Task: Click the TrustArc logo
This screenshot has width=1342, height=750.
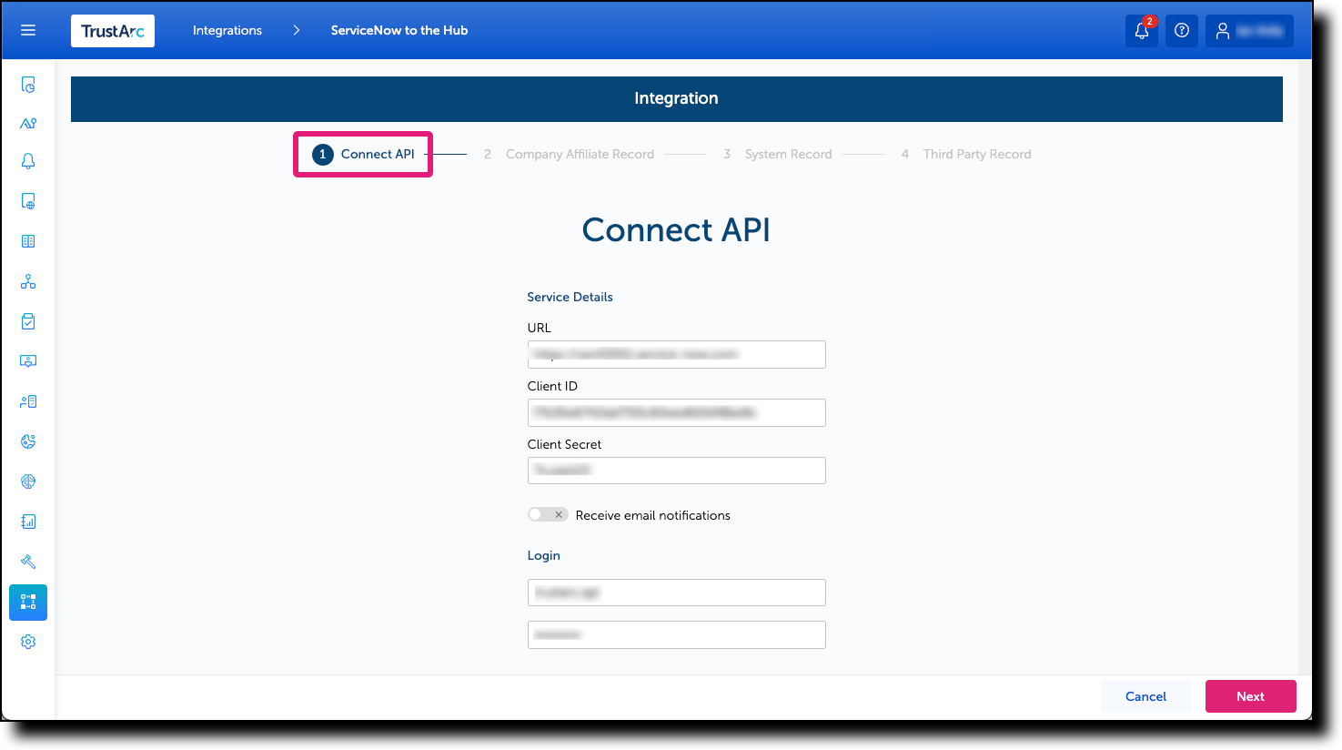Action: pos(112,30)
